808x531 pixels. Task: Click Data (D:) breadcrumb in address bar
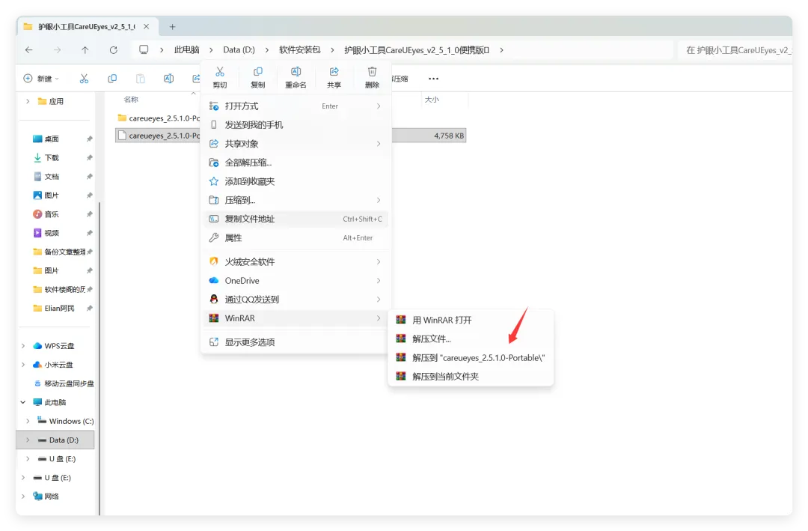(239, 50)
